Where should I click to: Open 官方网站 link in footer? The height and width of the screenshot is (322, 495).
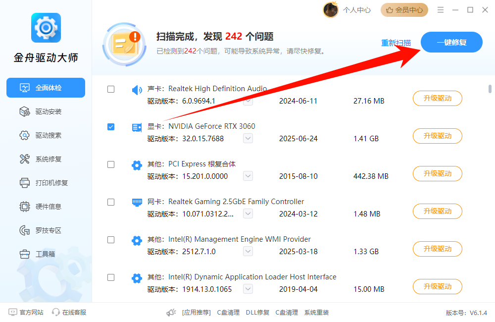pos(32,313)
